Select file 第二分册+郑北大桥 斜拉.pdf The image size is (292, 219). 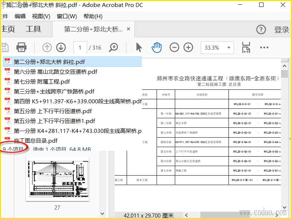[x=72, y=62]
